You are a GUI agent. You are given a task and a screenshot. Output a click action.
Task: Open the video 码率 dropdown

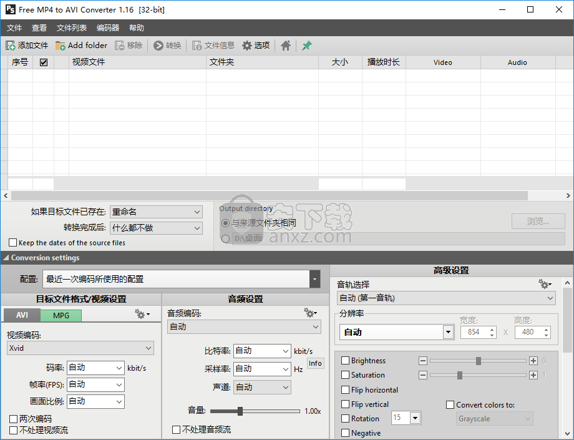[95, 368]
